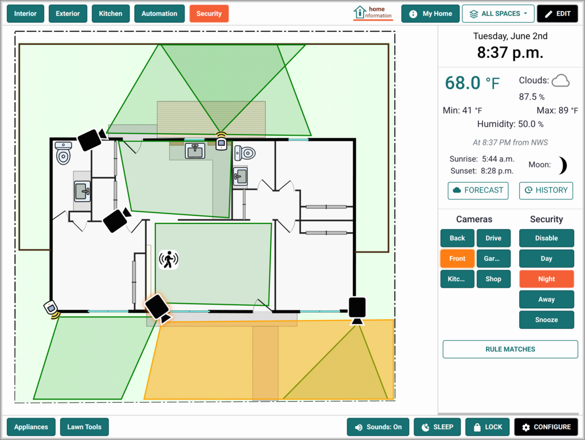Click the Sunset: 8:28 p.m. text
Screen dimensions: 585x440
[482, 171]
